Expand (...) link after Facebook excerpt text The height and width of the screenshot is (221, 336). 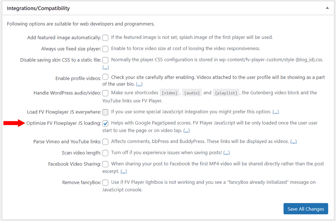(124, 171)
